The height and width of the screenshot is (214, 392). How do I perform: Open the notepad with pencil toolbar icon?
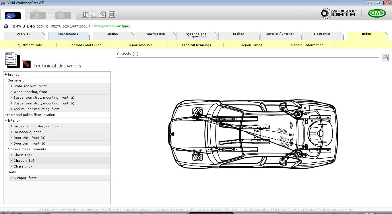pyautogui.click(x=102, y=14)
